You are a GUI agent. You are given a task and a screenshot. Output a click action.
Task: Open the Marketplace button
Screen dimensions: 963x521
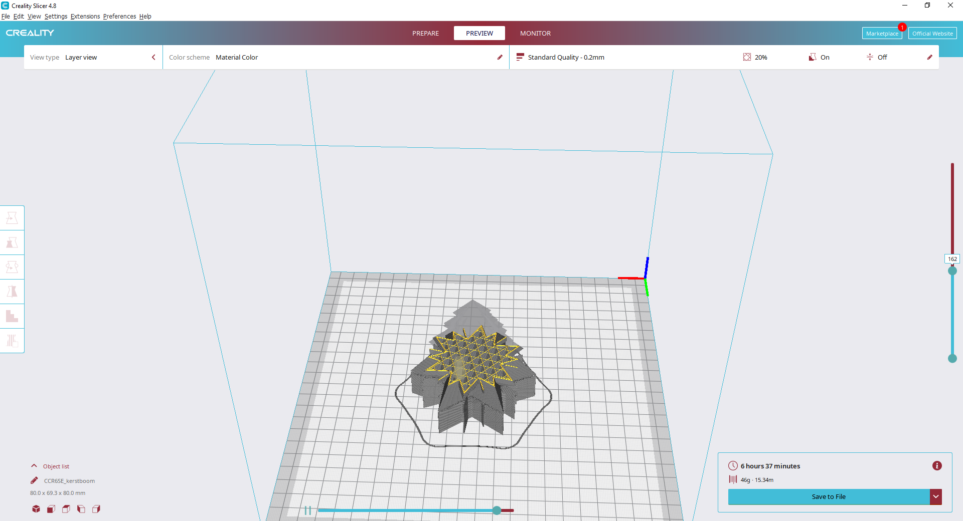tap(882, 34)
